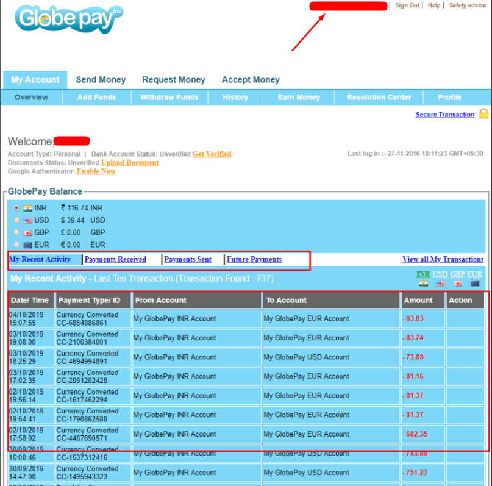Filter activity by USD link

point(440,274)
